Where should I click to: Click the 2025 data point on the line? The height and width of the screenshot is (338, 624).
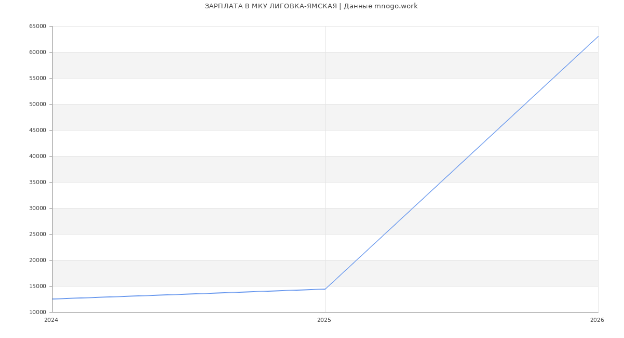[325, 289]
